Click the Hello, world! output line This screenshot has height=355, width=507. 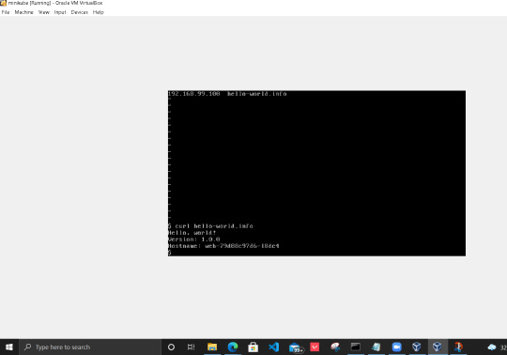pos(192,233)
